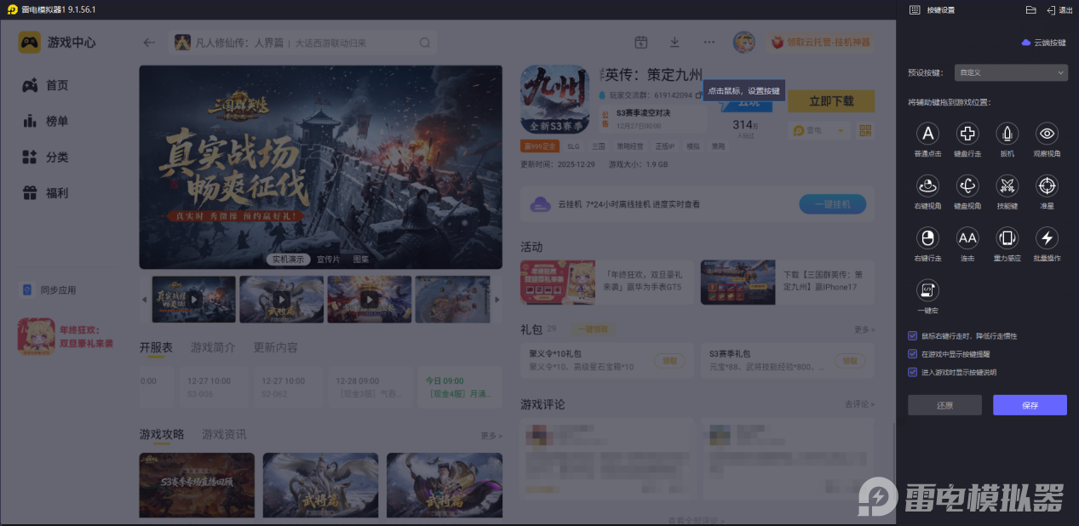Select the 图集 banner media tab
The image size is (1079, 526).
(361, 259)
